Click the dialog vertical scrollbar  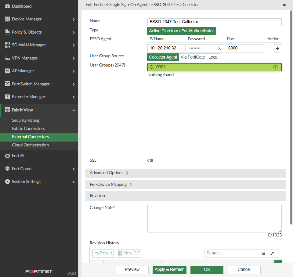tap(291, 118)
